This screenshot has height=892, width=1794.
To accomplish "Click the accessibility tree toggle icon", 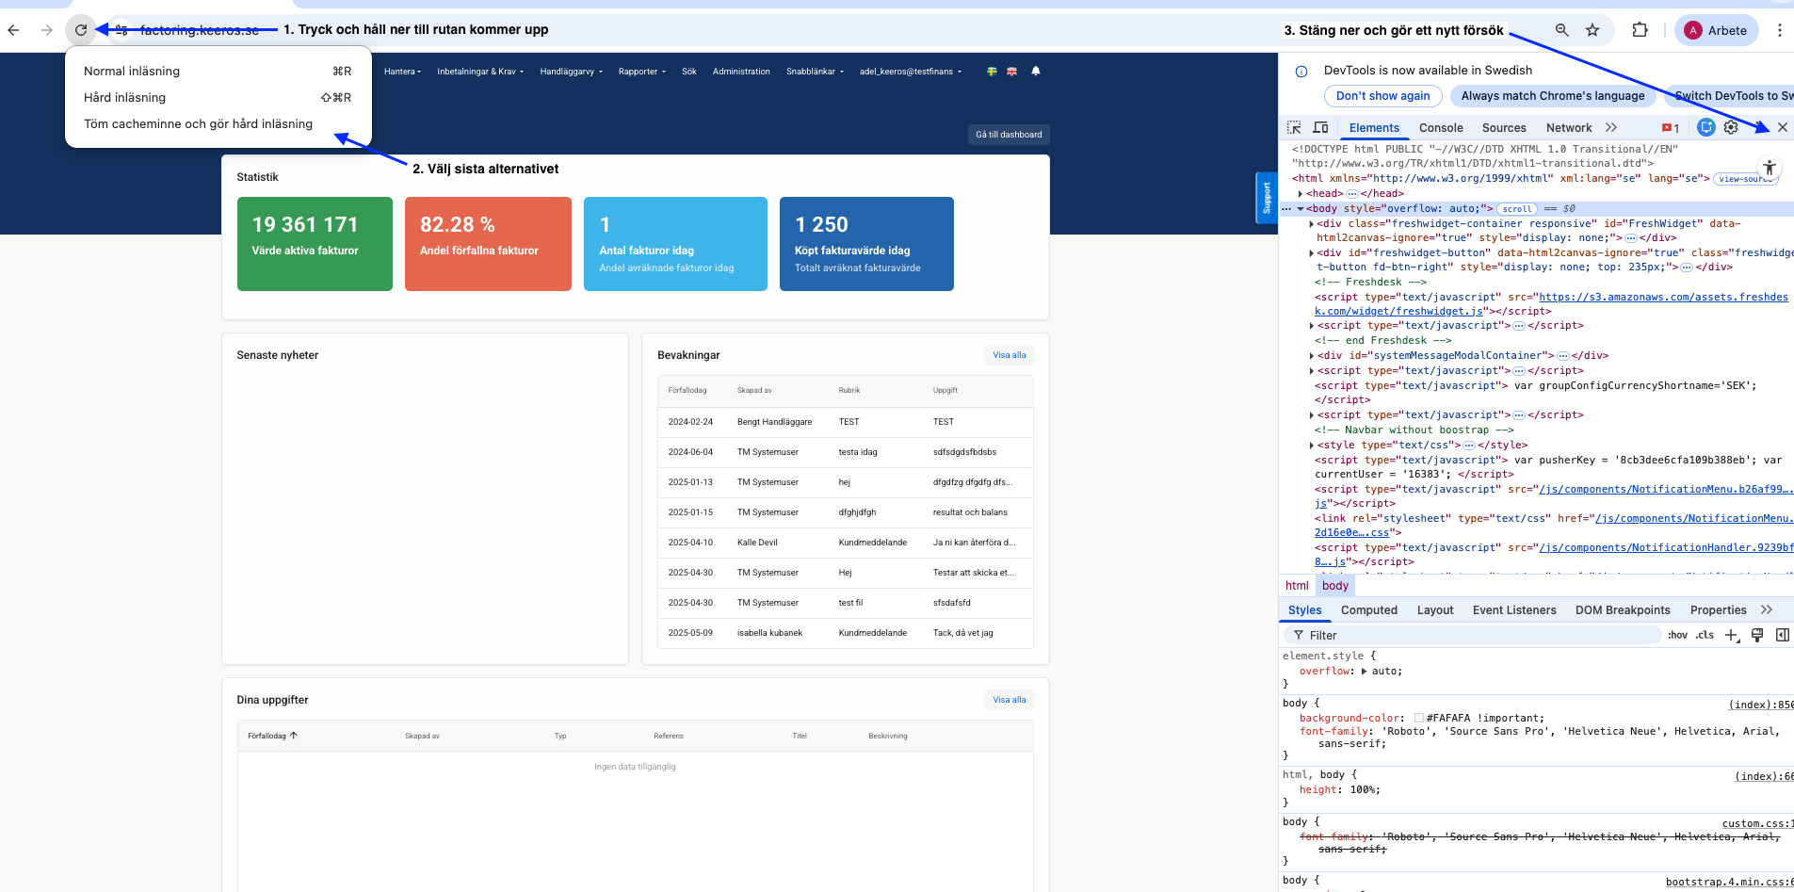I will 1770,168.
